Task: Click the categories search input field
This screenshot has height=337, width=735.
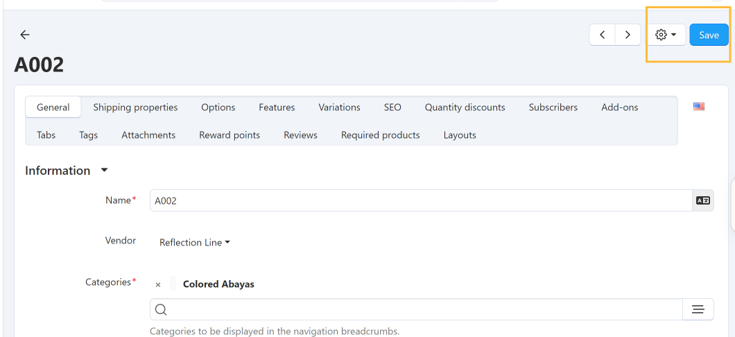Action: (416, 309)
